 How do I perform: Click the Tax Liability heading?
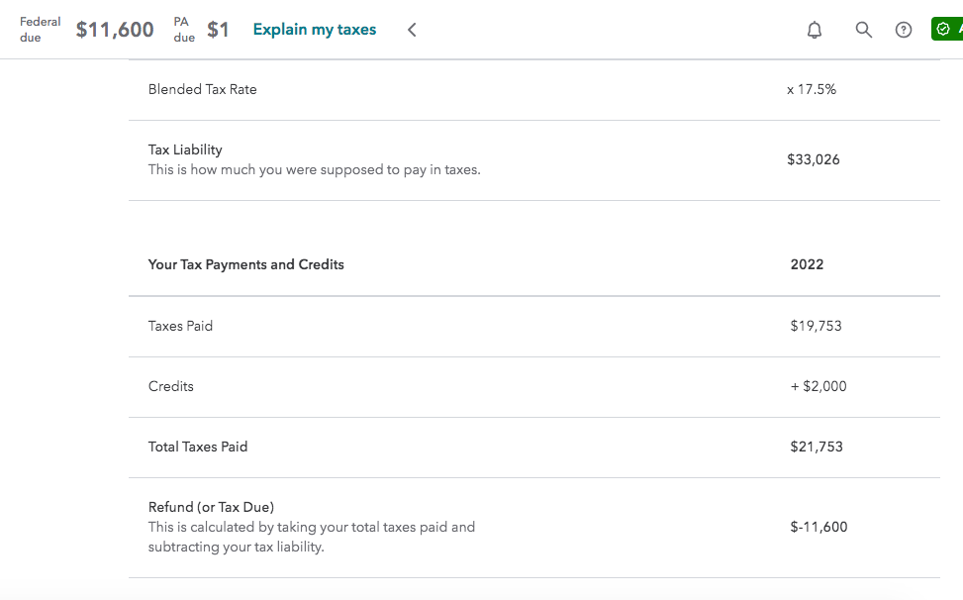pyautogui.click(x=185, y=150)
